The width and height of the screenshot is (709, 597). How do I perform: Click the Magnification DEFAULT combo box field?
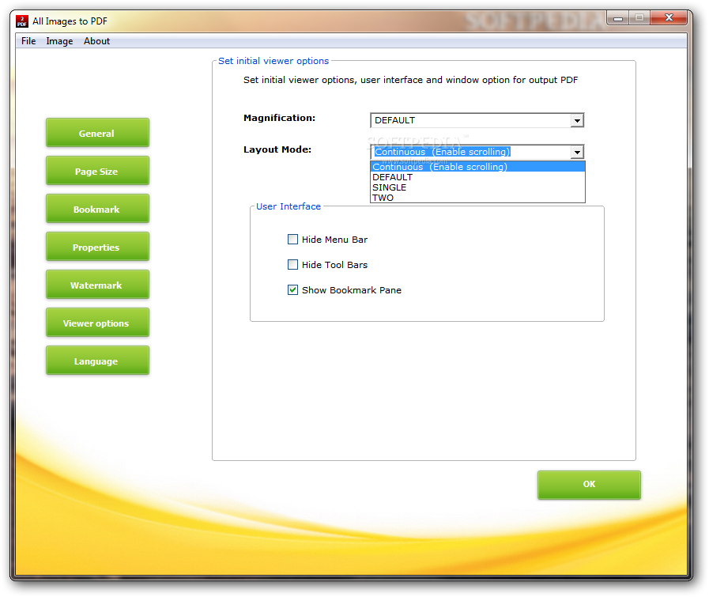[x=477, y=120]
